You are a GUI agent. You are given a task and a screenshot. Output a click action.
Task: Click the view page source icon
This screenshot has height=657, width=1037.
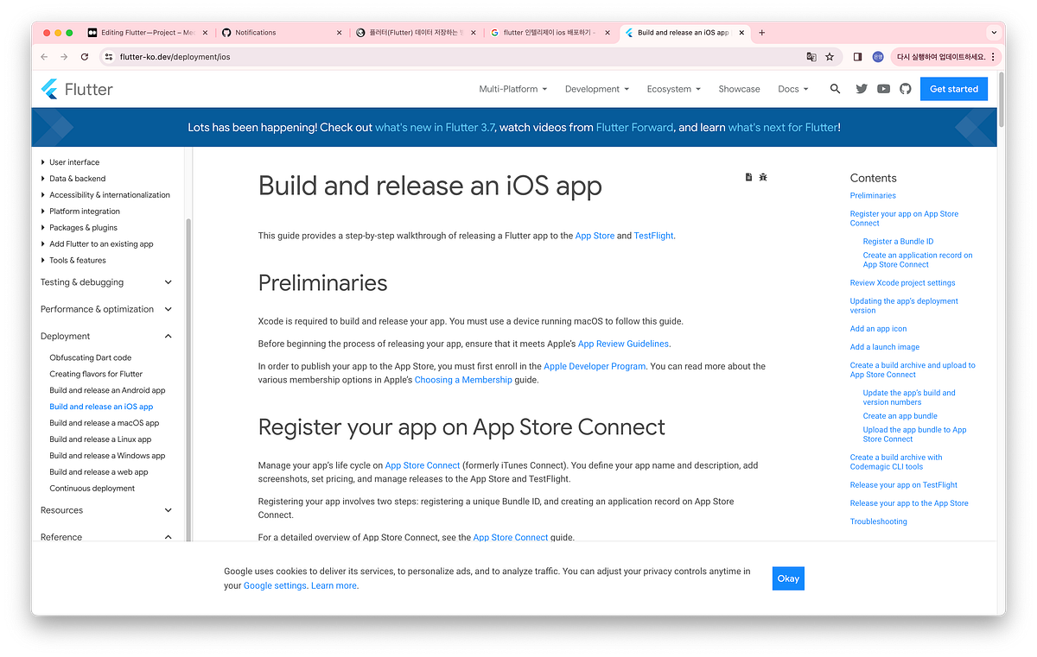pos(748,177)
